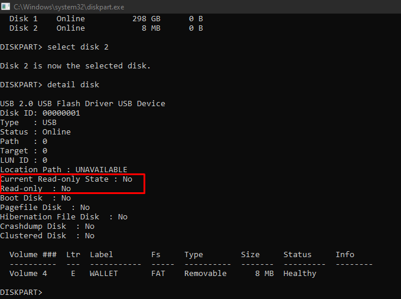Click the 'select disk 2' command line
Screen dimensions: 401x299
pyautogui.click(x=54, y=47)
